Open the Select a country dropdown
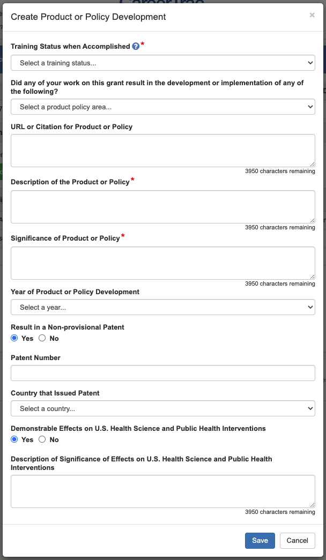Screen dimensions: 326x560 point(162,408)
